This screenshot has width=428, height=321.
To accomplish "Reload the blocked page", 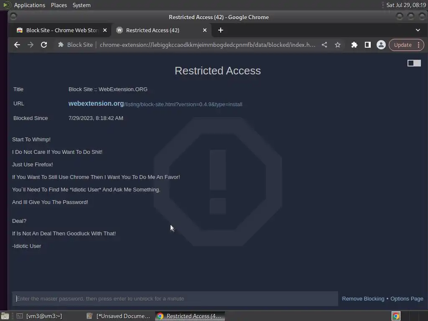I will point(43,45).
